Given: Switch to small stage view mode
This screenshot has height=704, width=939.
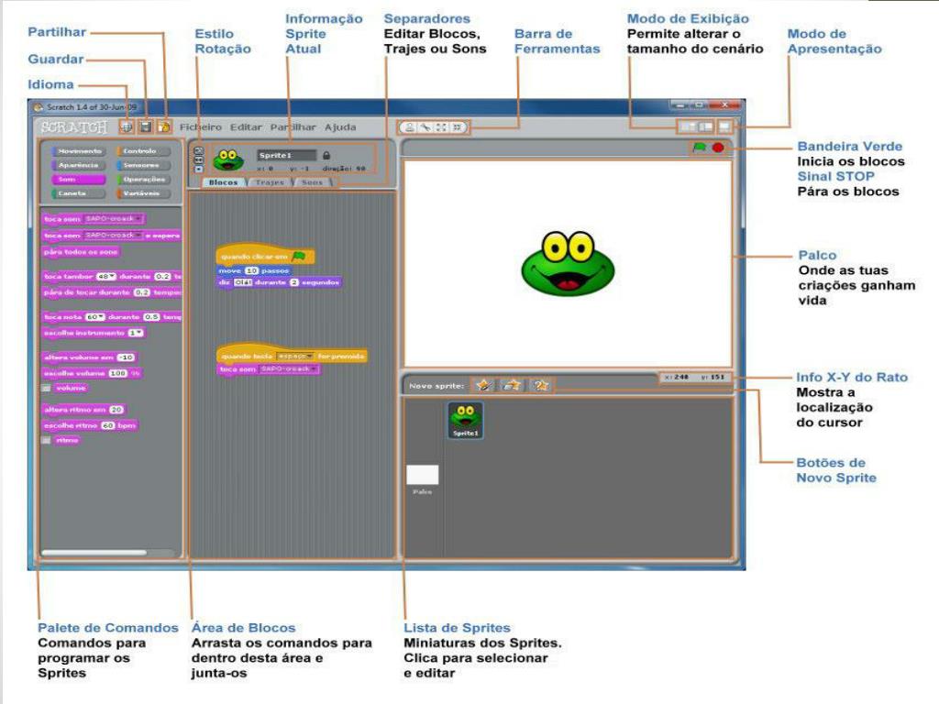Looking at the screenshot, I should (x=687, y=126).
